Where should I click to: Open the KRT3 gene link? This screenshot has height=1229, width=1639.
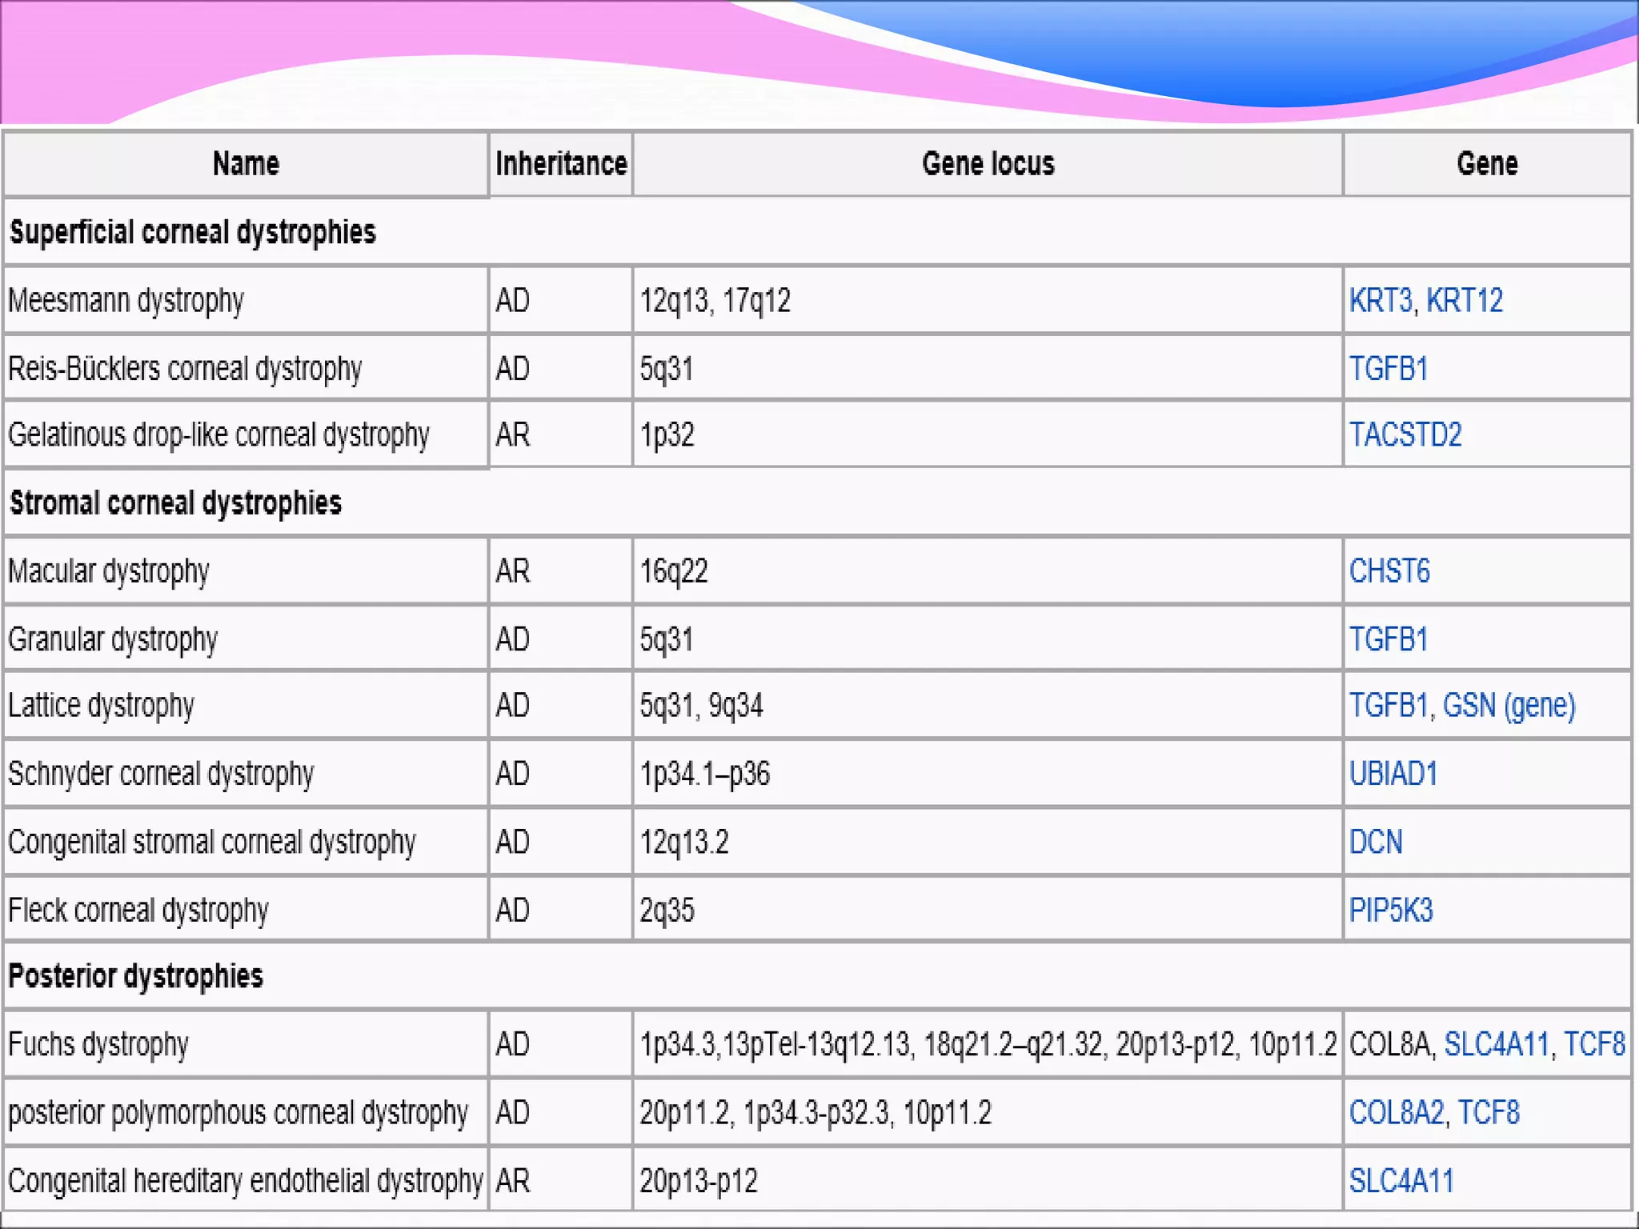tap(1380, 301)
